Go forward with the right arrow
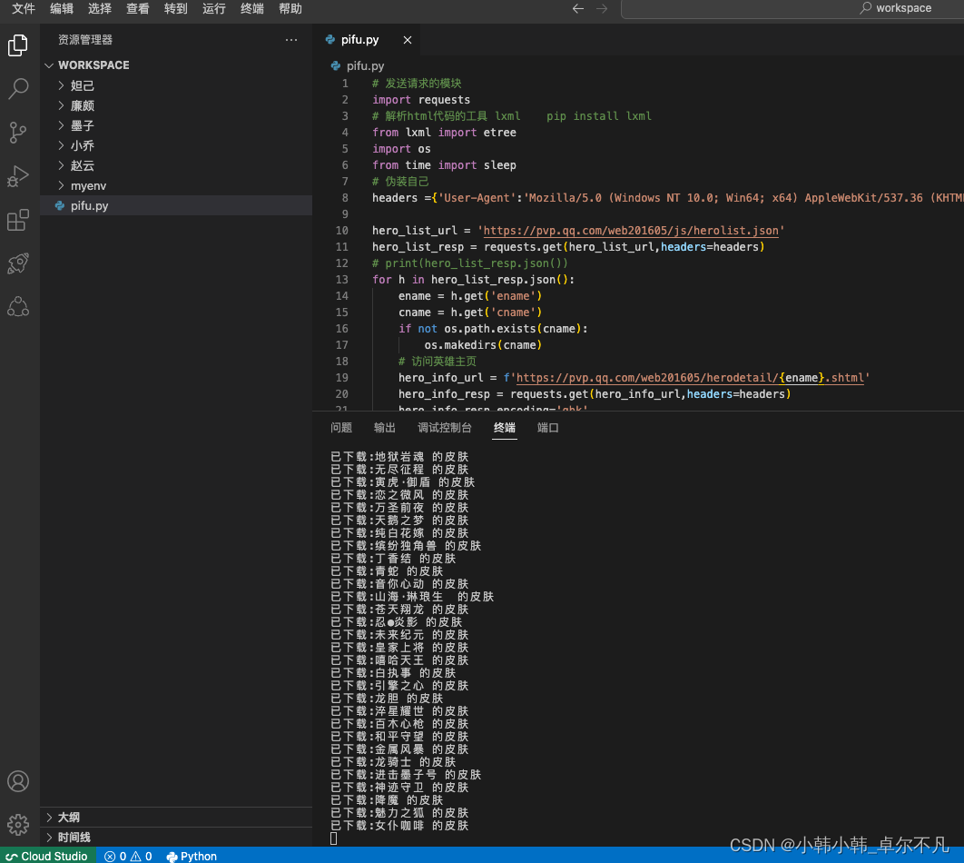The image size is (964, 863). 602,8
